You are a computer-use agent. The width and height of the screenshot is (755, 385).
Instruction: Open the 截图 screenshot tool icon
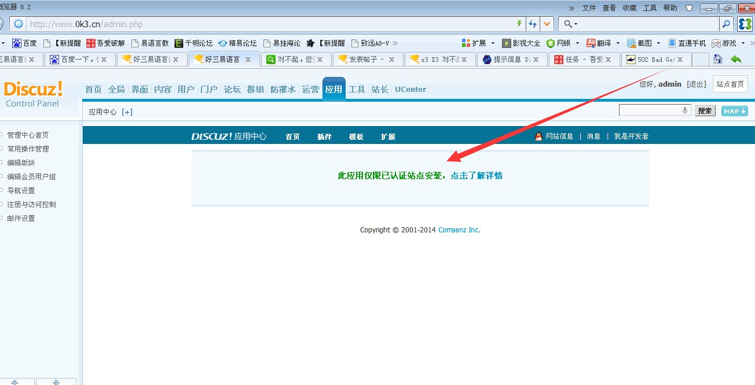pos(631,42)
